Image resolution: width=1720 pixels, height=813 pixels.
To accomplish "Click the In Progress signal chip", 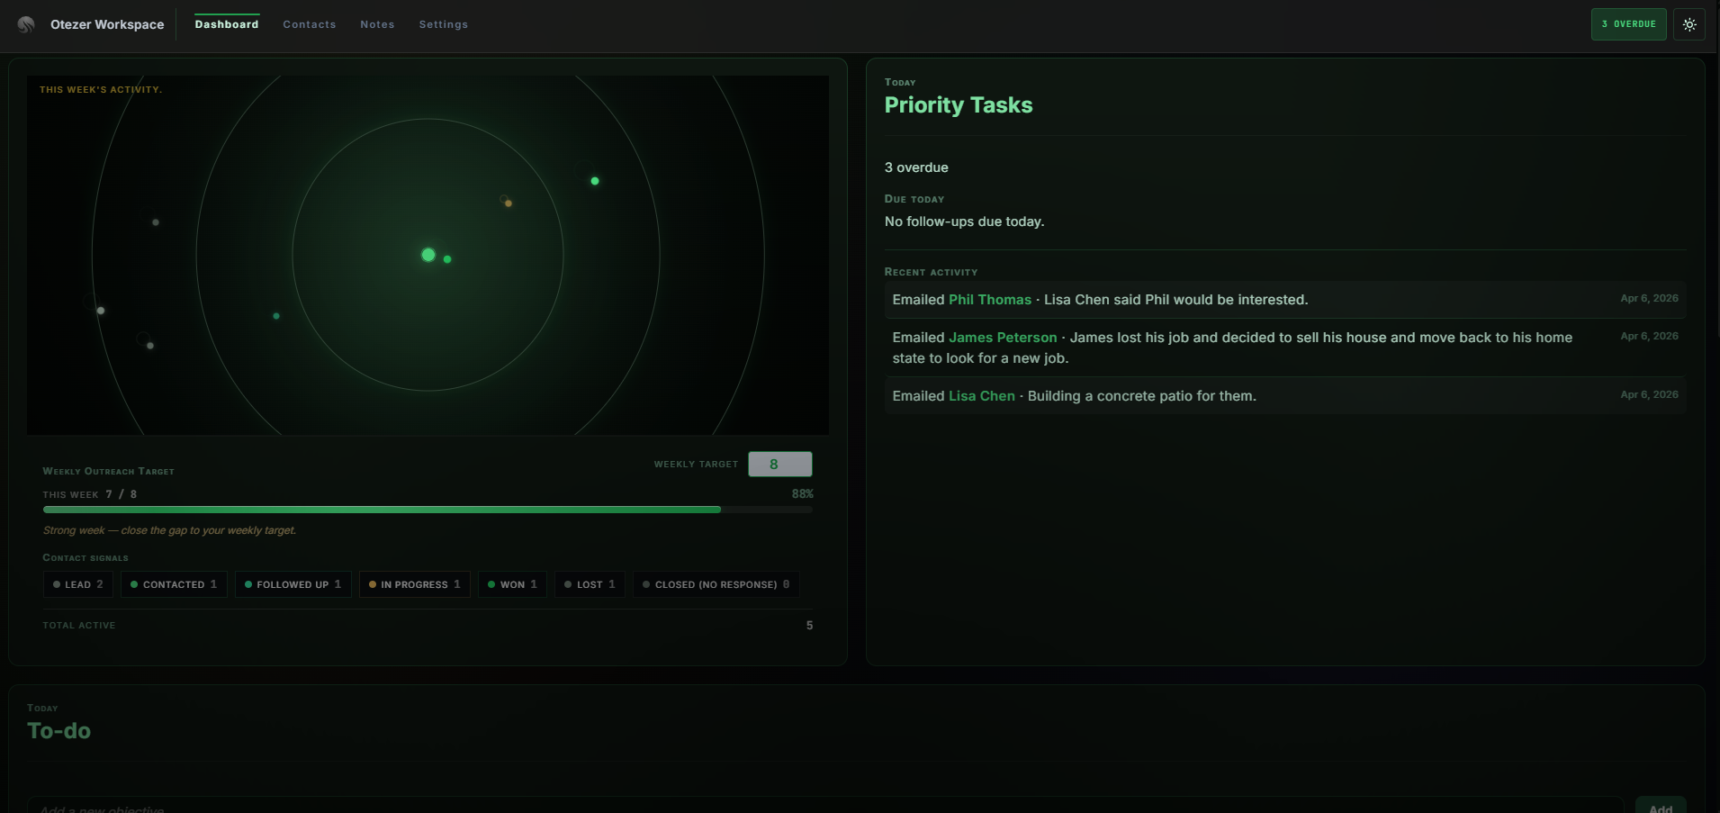I will click(x=414, y=584).
